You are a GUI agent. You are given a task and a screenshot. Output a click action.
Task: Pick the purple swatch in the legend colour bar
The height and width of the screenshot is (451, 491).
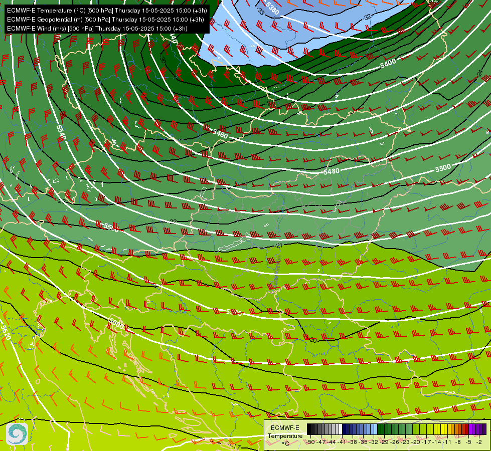[x=470, y=429]
